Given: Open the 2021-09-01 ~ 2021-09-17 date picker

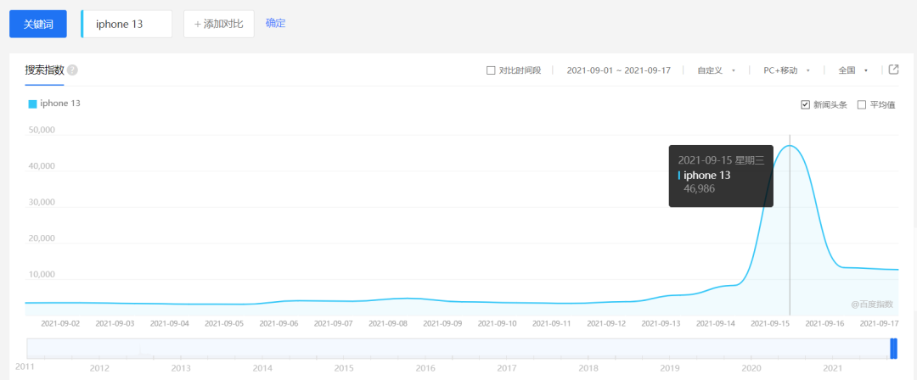Looking at the screenshot, I should tap(619, 70).
